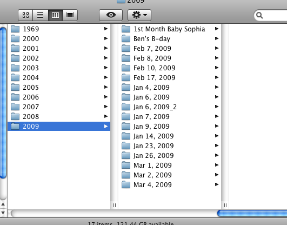Click the horizontal scrollbar track
Screen dimensions: 287x225
tap(114, 213)
